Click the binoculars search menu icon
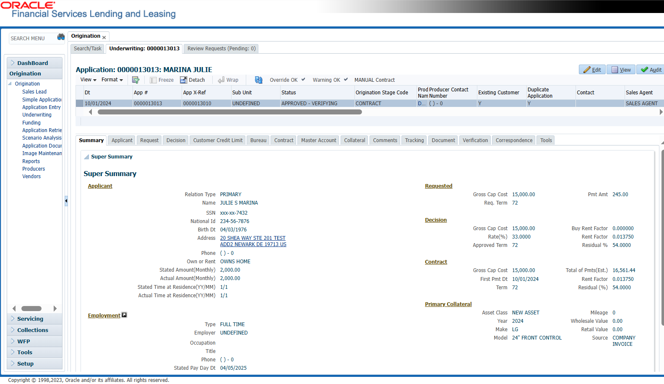Image resolution: width=664 pixels, height=384 pixels. tap(61, 37)
